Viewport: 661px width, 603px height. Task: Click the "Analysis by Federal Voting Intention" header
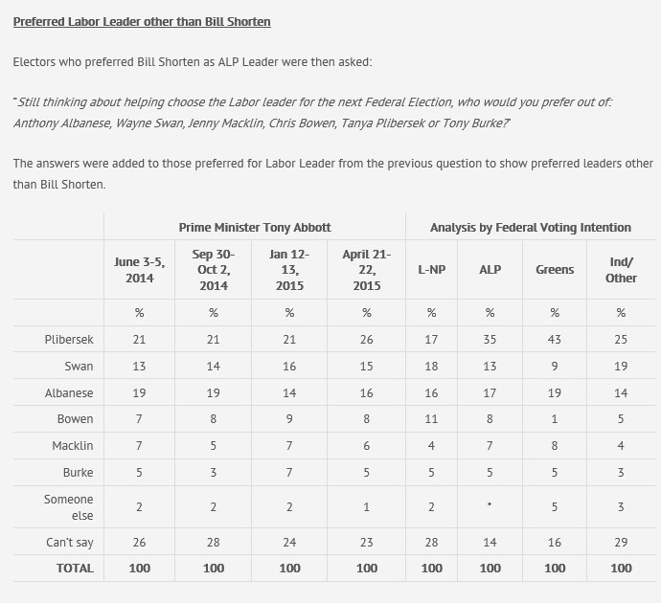[530, 227]
